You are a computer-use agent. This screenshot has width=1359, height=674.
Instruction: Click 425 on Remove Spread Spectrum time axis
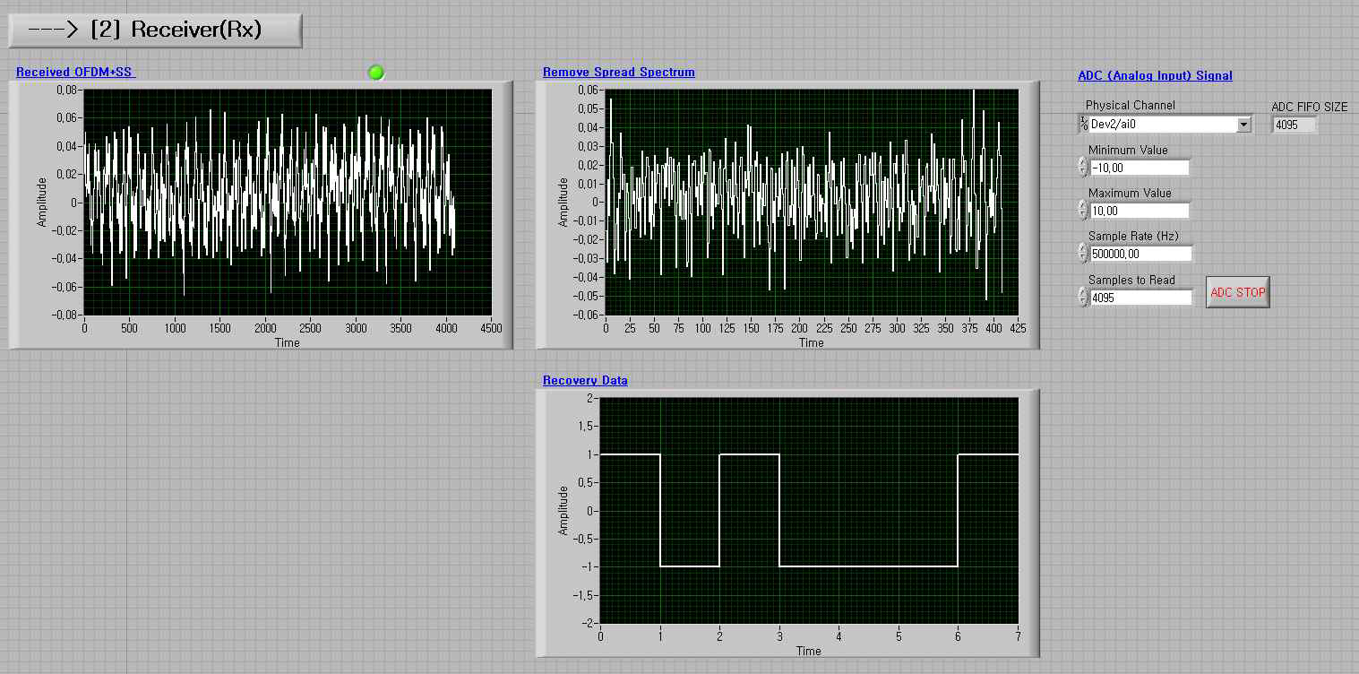pyautogui.click(x=1018, y=327)
